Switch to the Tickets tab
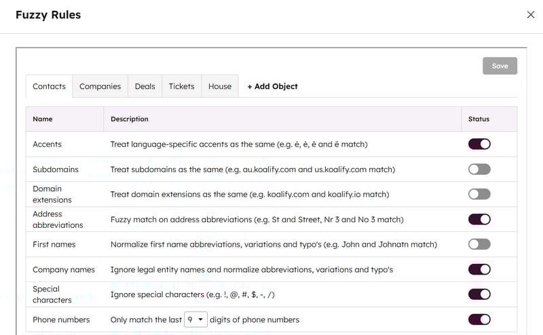This screenshot has height=335, width=543. click(181, 86)
